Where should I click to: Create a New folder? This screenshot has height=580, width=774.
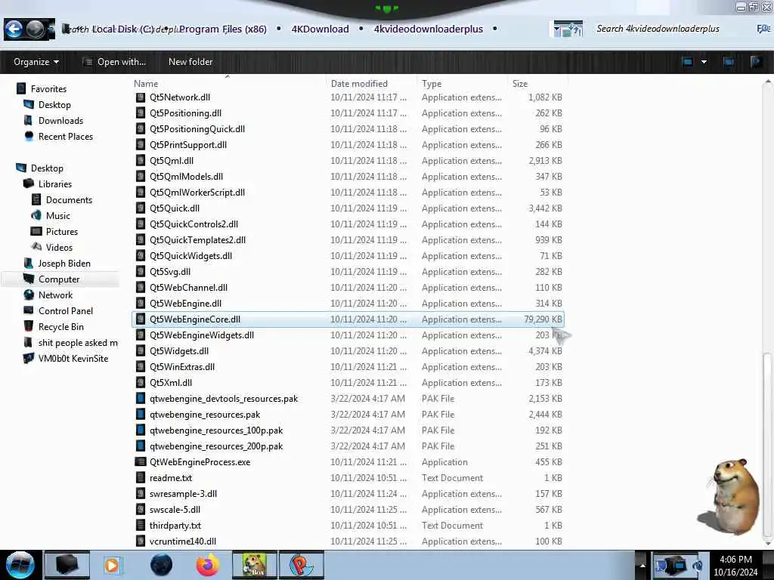click(190, 62)
